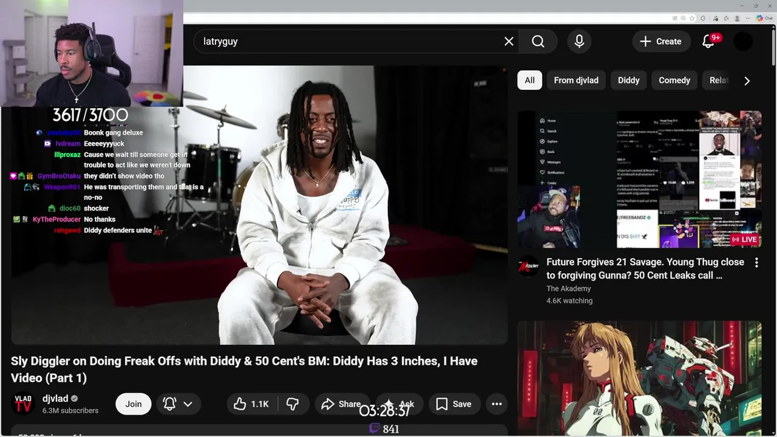Show more filter chips with right arrow
This screenshot has height=437, width=777.
pos(747,80)
